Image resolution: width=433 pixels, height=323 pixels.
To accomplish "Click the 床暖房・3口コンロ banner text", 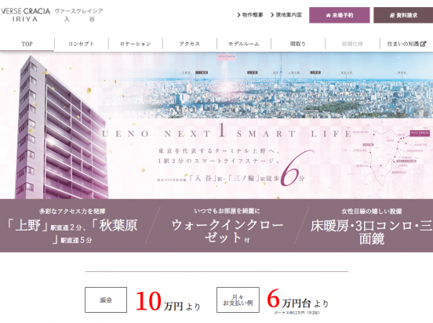I will click(372, 232).
